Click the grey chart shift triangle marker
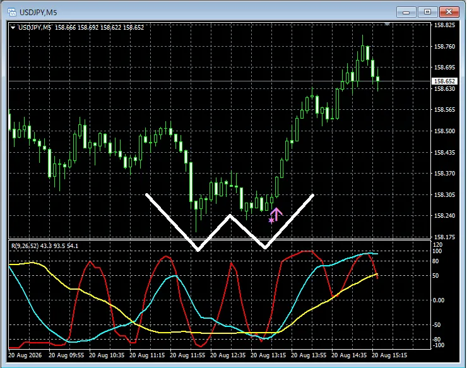Viewport: 467px width, 368px height. tap(387, 24)
